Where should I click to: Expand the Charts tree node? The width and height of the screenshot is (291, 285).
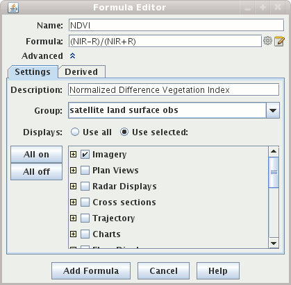(x=73, y=234)
